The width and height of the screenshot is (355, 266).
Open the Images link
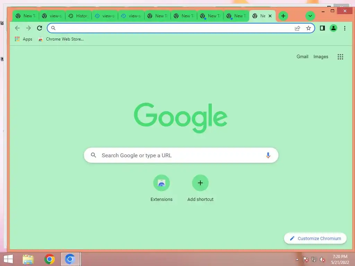coord(321,56)
